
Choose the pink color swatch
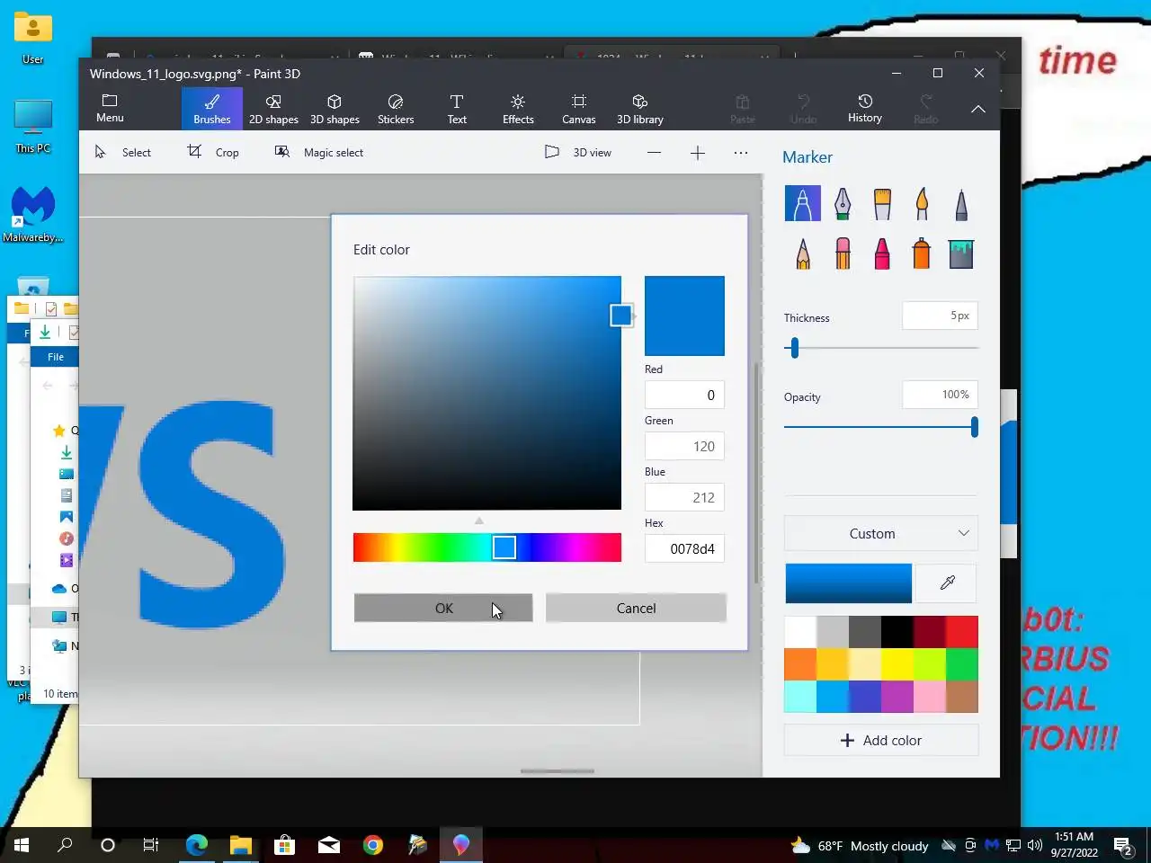(930, 697)
